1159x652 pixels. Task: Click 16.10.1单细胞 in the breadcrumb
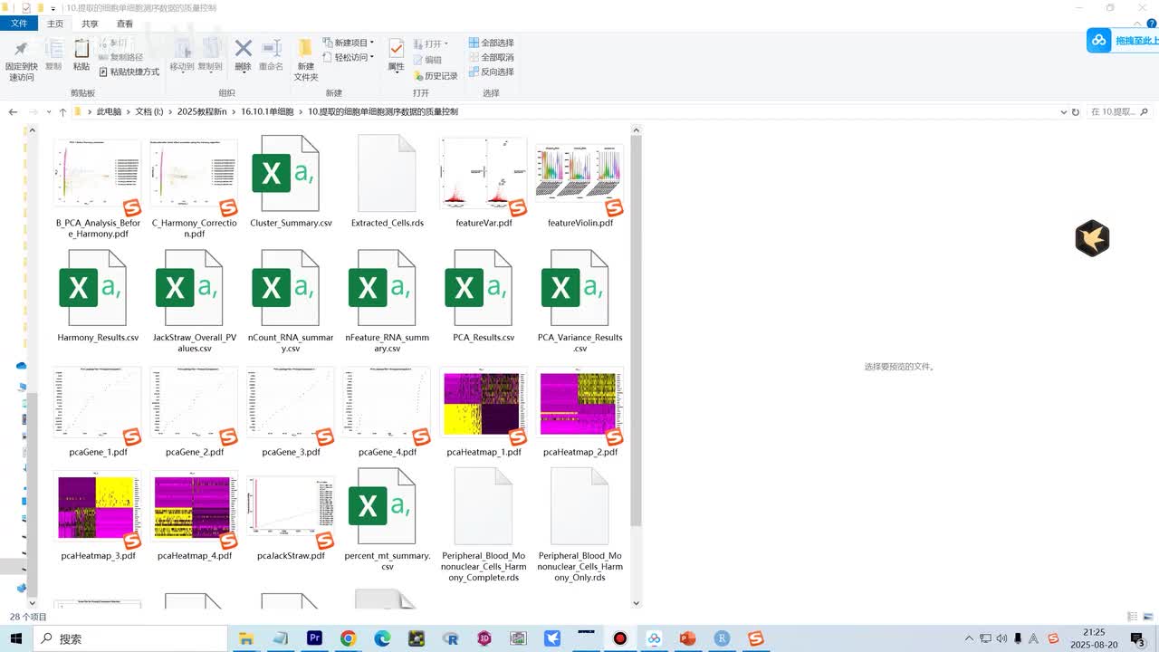[267, 112]
